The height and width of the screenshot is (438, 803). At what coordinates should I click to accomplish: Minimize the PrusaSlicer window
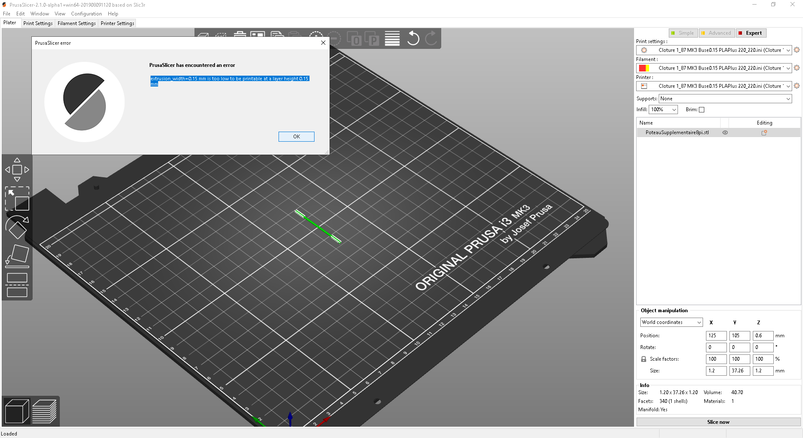click(754, 5)
